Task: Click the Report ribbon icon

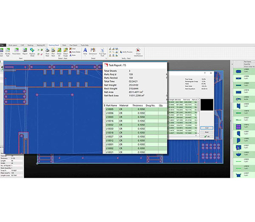Action: [25, 51]
